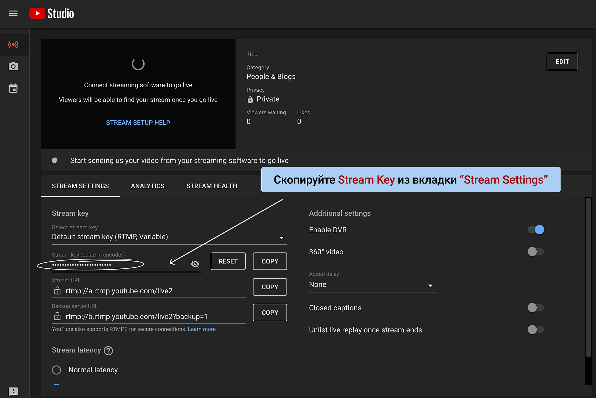The image size is (596, 398).
Task: Switch to the Analytics tab
Action: [148, 186]
